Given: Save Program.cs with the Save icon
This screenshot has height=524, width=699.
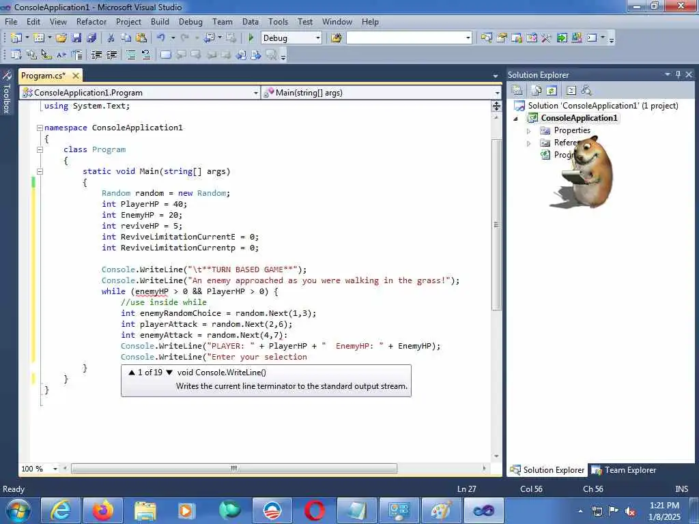Looking at the screenshot, I should [x=76, y=38].
